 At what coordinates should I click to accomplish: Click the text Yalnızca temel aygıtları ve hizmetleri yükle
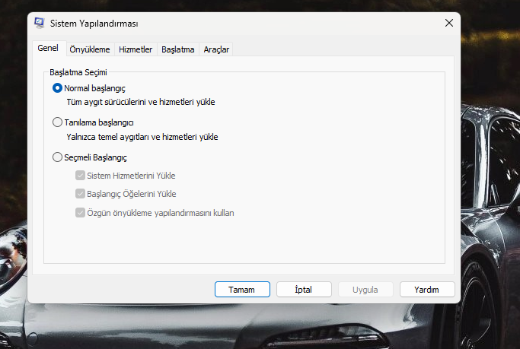point(142,137)
